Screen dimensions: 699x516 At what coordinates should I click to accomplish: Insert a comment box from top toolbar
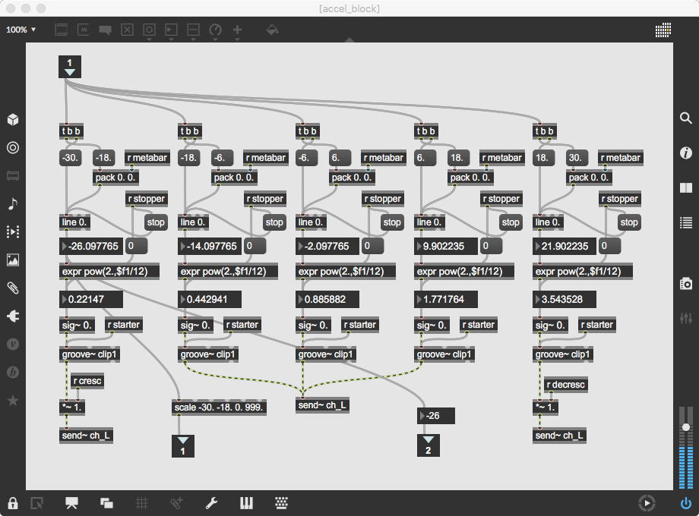click(105, 30)
